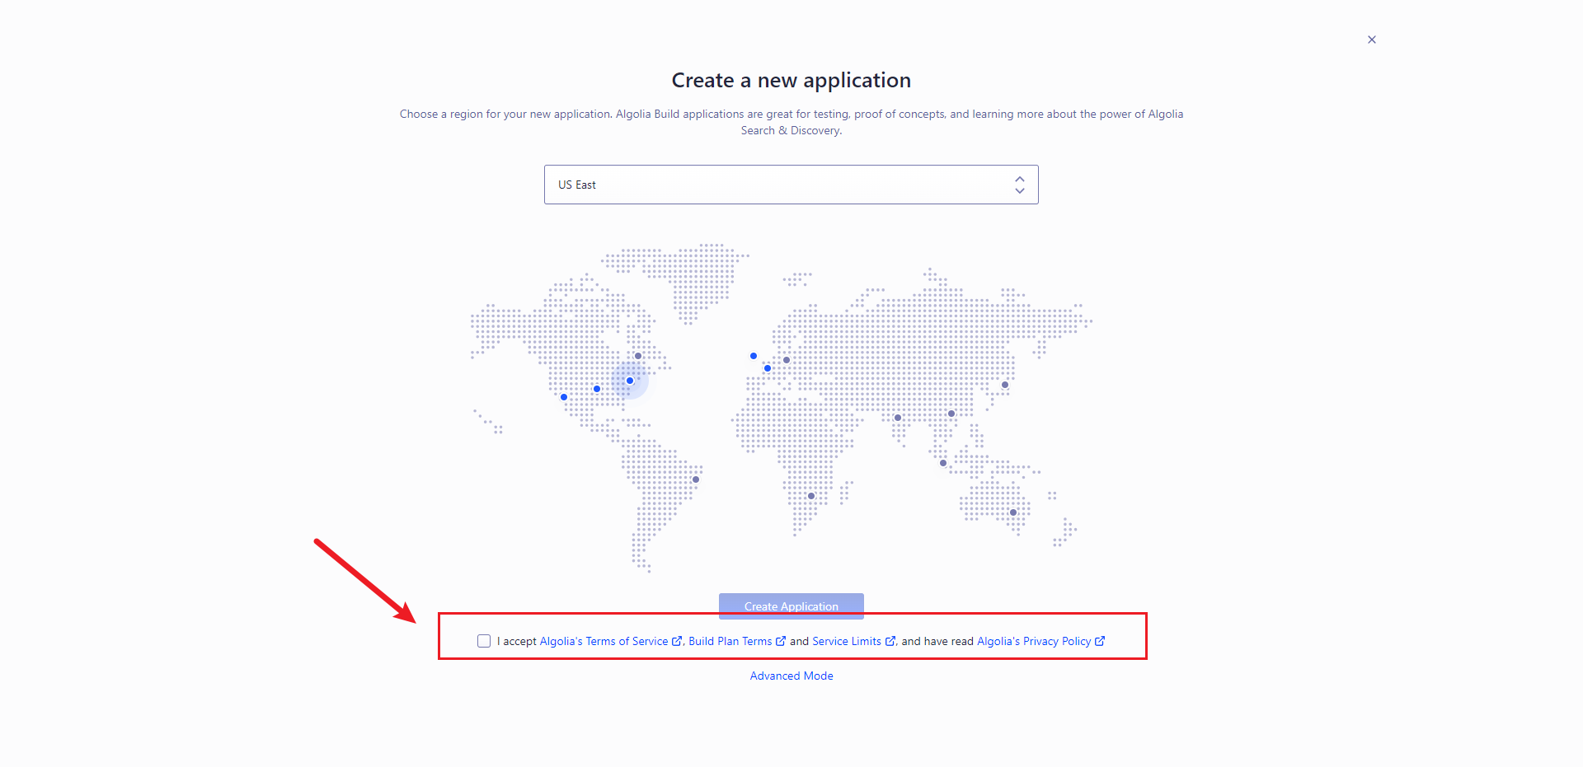Select the US West map dot

click(564, 397)
